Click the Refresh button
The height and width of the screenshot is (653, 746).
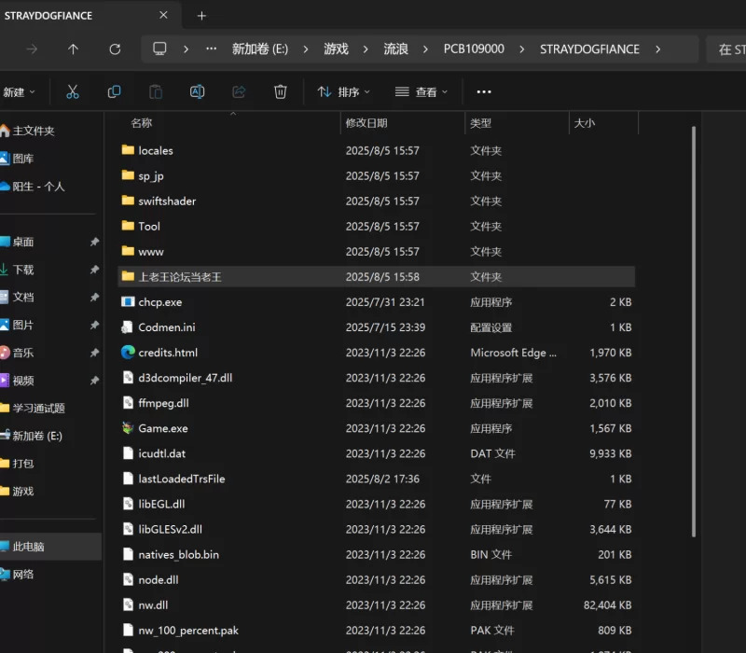(115, 49)
